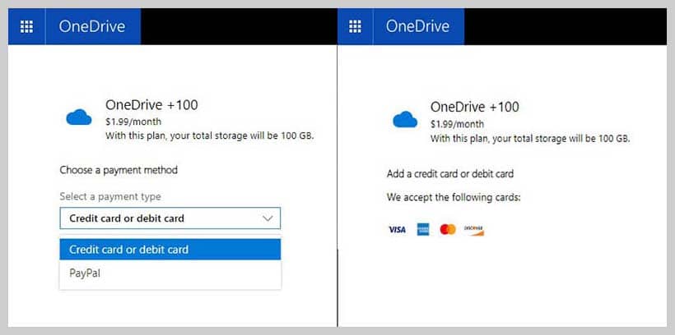Viewport: 675px width, 335px height.
Task: Choose PayPal from the payment list
Action: pos(170,273)
